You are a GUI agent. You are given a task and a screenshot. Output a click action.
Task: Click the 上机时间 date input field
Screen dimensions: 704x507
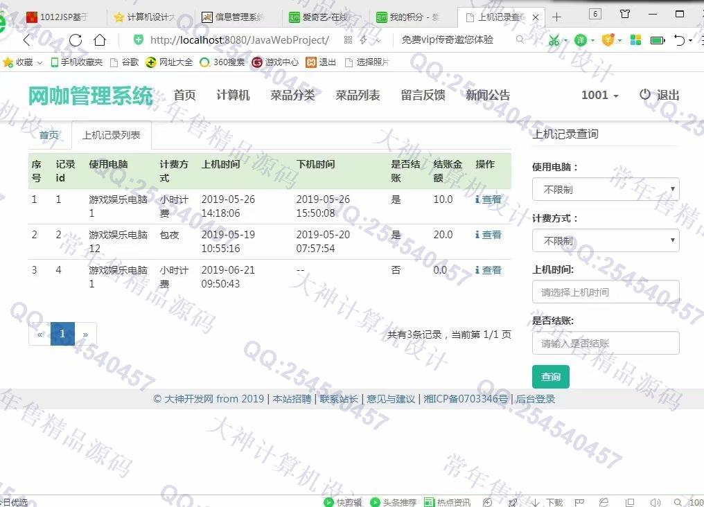coord(605,292)
